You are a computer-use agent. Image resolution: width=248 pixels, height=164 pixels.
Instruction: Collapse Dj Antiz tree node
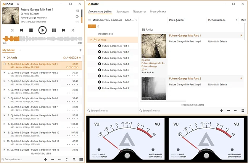click(x=91, y=40)
